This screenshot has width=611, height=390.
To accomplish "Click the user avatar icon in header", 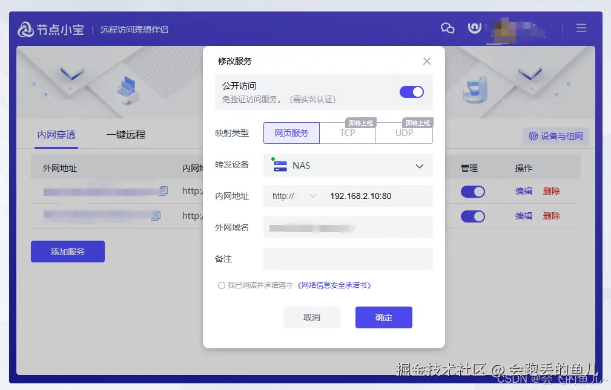I will 474,27.
